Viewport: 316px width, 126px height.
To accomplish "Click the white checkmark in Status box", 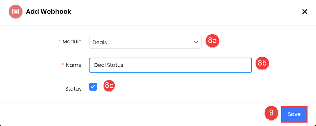I will pos(93,87).
